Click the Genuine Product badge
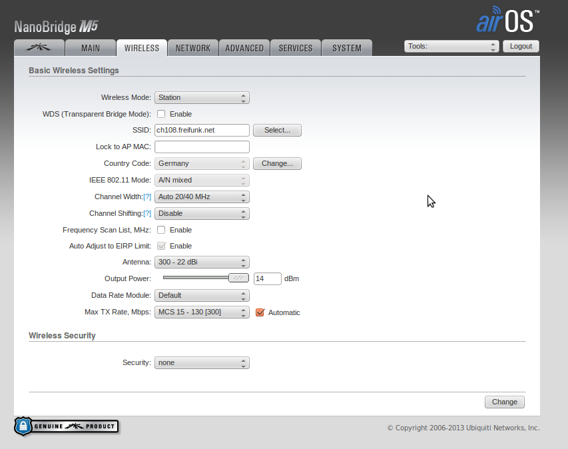568x449 pixels. (x=66, y=426)
